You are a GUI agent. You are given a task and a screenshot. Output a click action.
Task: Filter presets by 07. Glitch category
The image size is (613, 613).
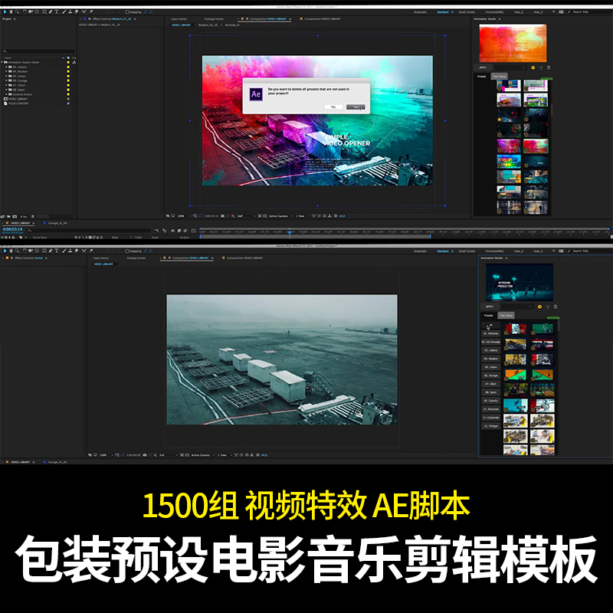click(490, 384)
